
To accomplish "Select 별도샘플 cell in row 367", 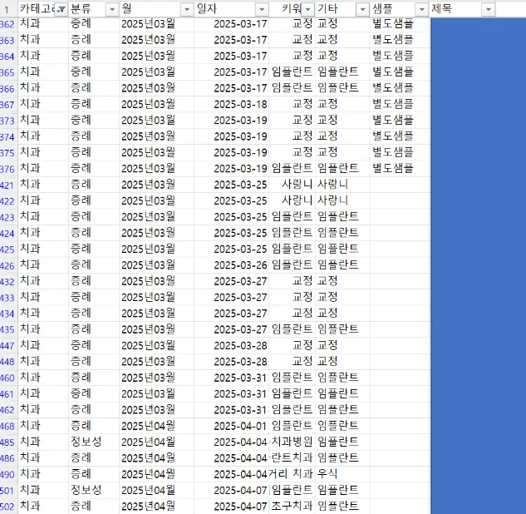I will click(400, 105).
